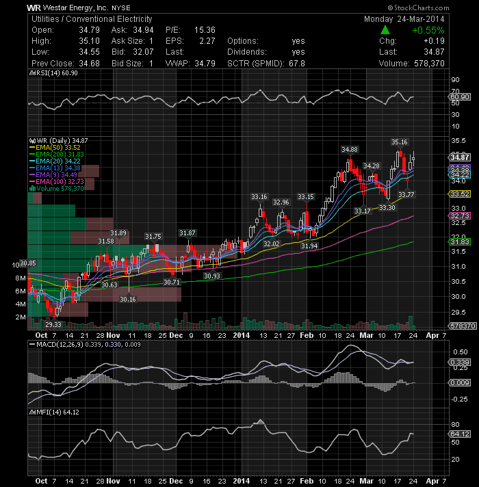The width and height of the screenshot is (479, 487).
Task: Click the 30.16 low annotation
Action: pyautogui.click(x=128, y=299)
